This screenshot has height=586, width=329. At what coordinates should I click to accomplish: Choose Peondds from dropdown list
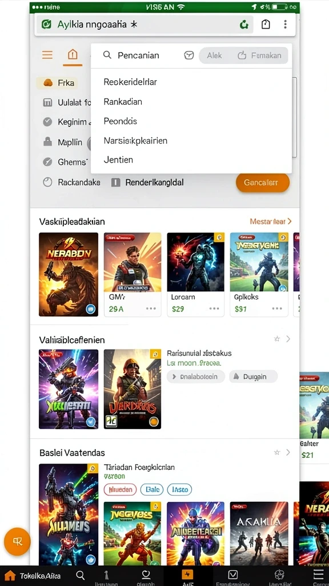click(x=120, y=121)
